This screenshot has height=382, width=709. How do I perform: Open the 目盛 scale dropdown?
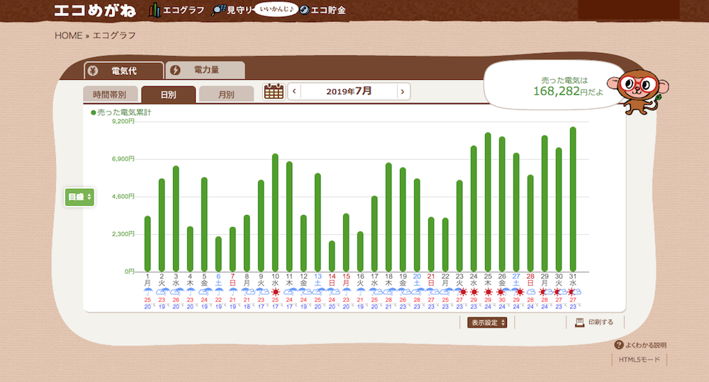(79, 197)
